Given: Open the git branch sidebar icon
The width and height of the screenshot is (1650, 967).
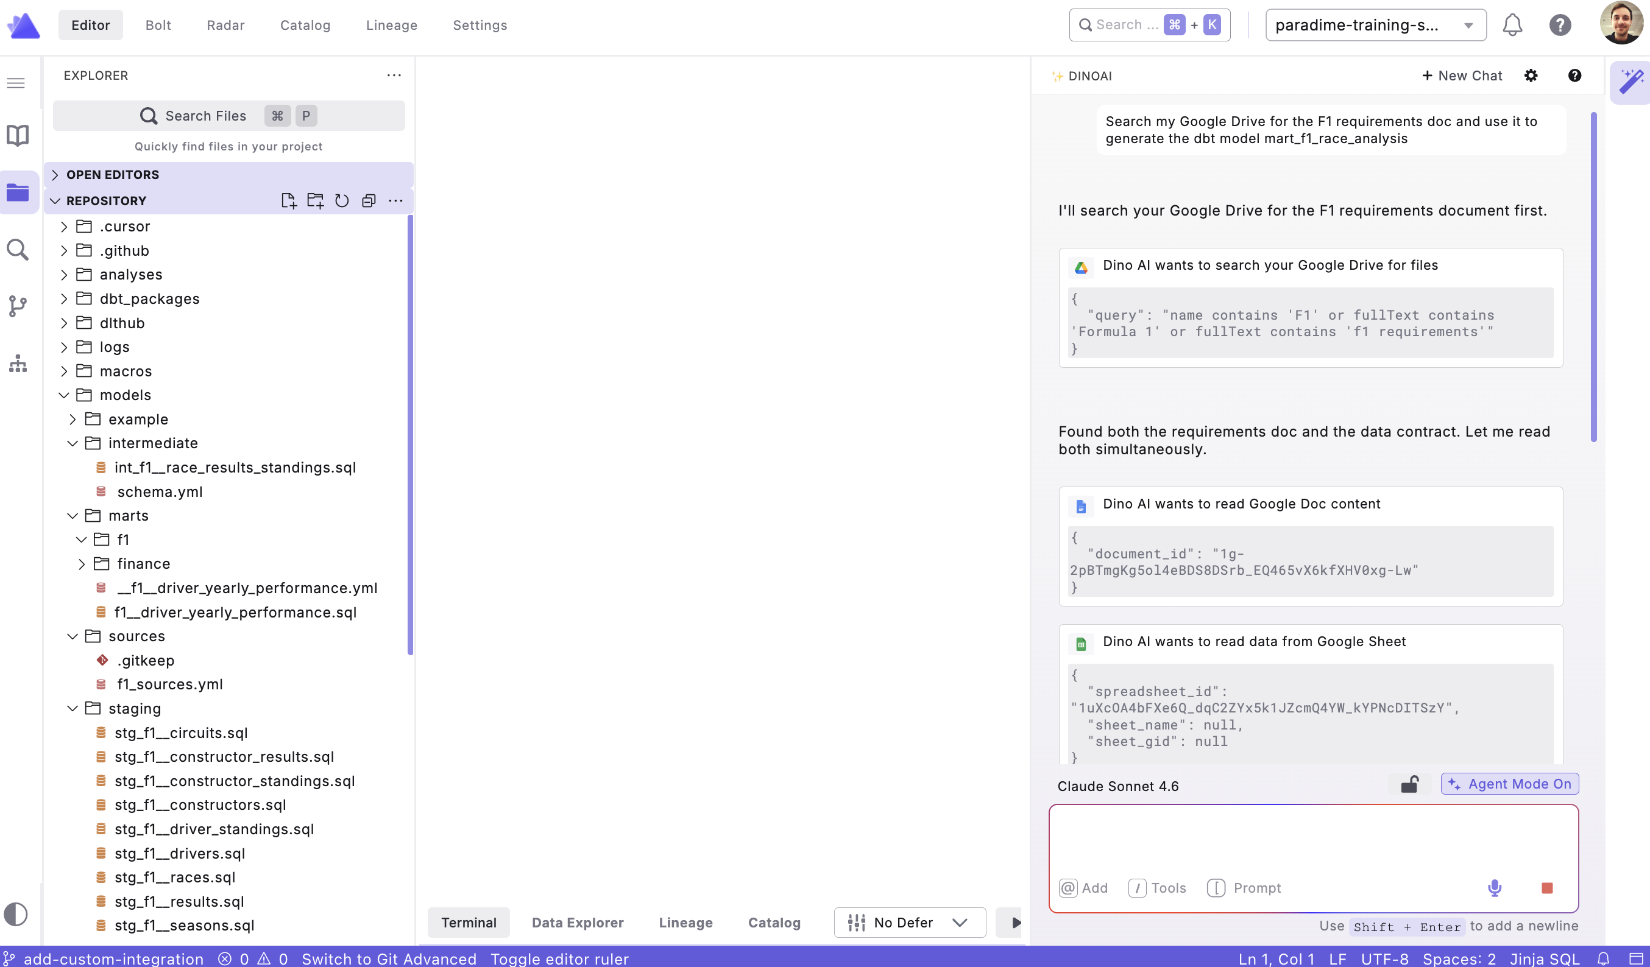Looking at the screenshot, I should [x=18, y=306].
